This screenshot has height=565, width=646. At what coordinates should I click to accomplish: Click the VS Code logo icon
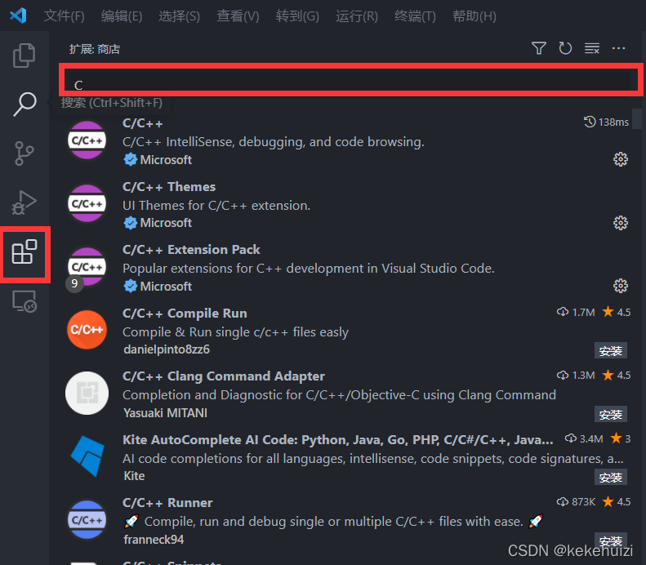tap(18, 16)
